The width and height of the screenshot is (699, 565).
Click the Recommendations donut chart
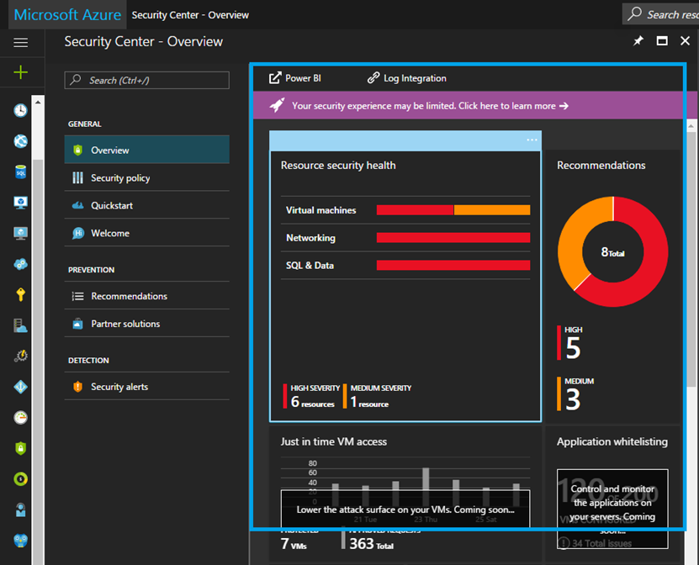coord(613,251)
